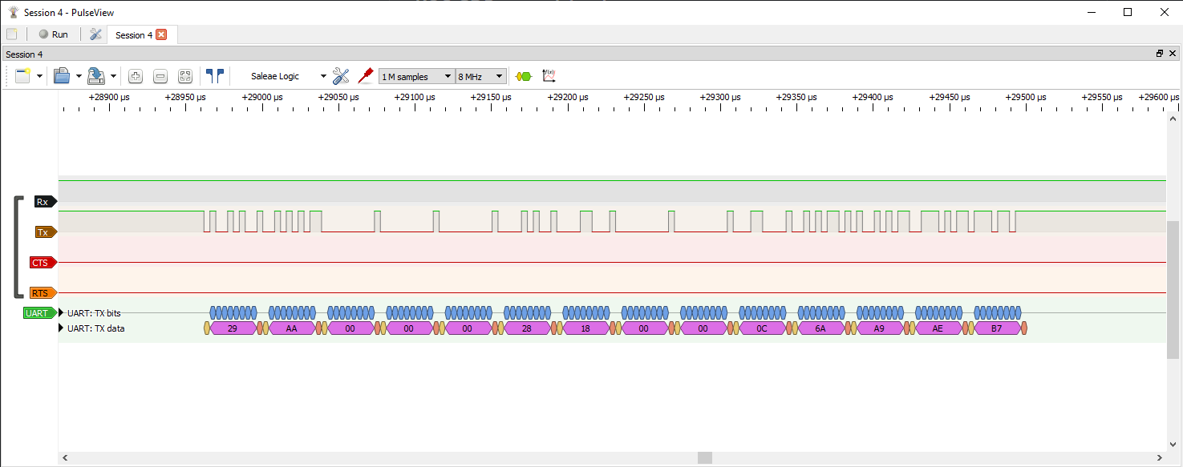
Task: Click the new view icon in session toolbar
Action: (22, 76)
